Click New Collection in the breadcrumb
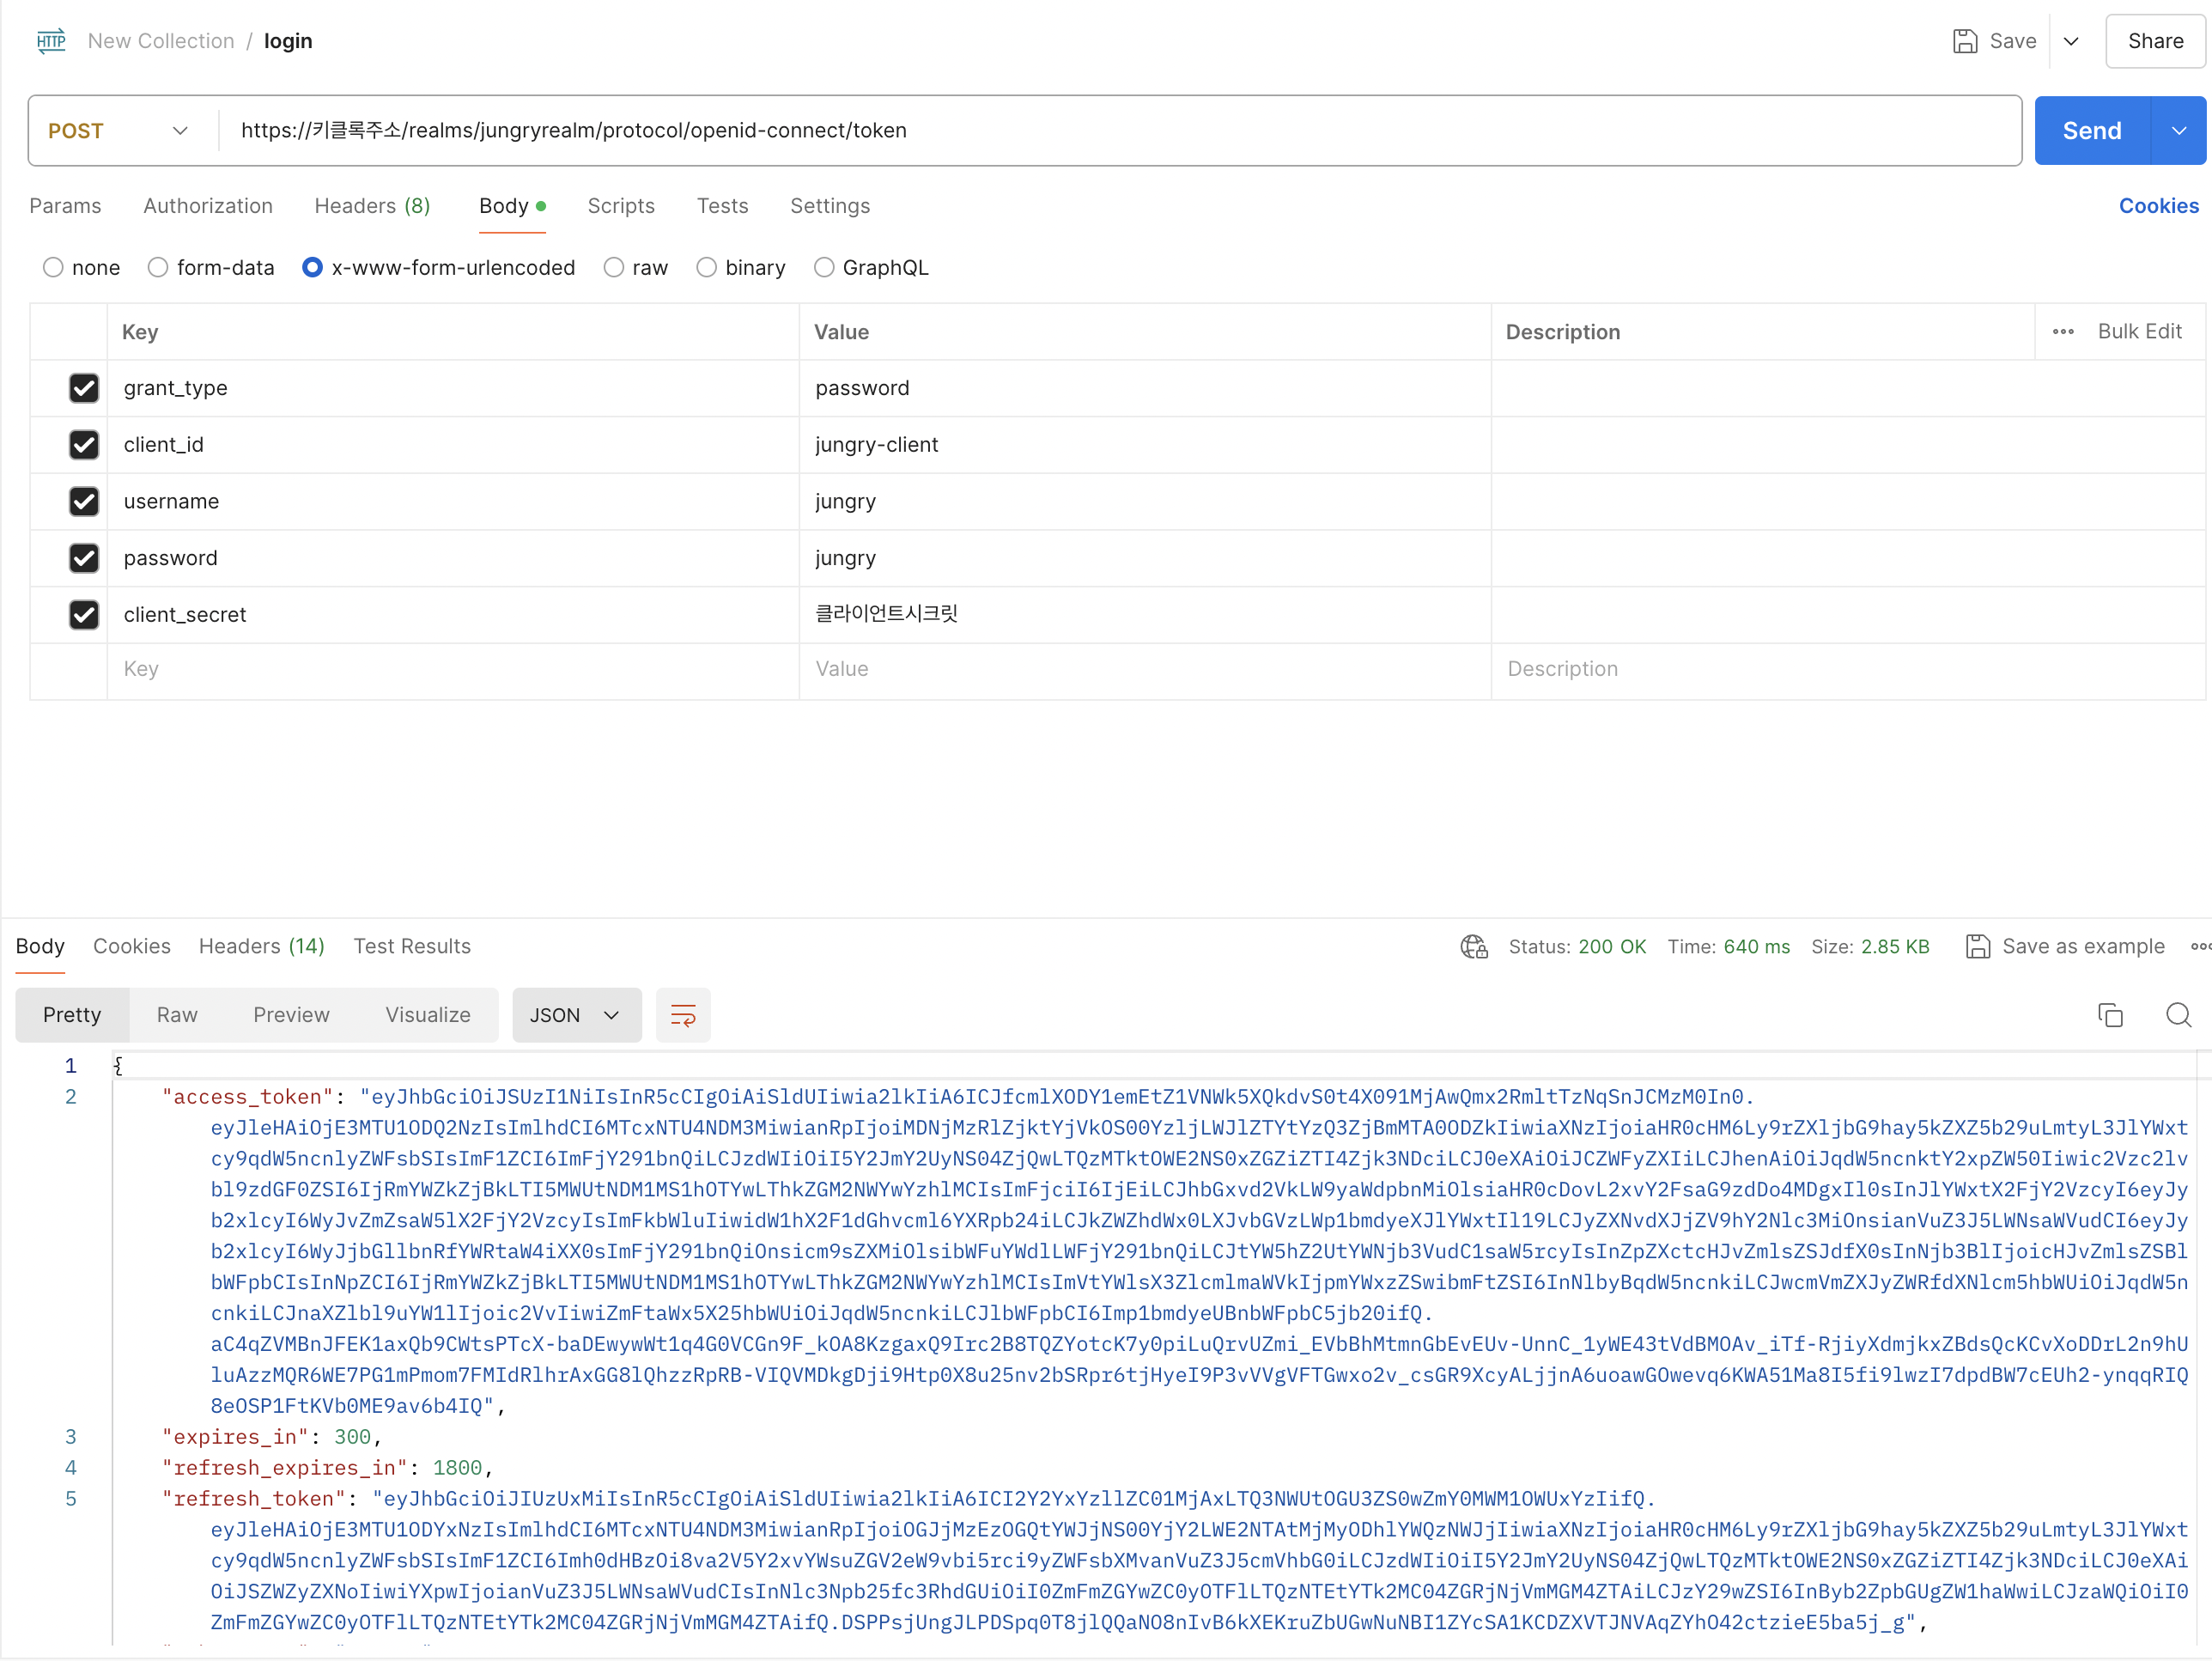The image size is (2212, 1661). [x=161, y=41]
